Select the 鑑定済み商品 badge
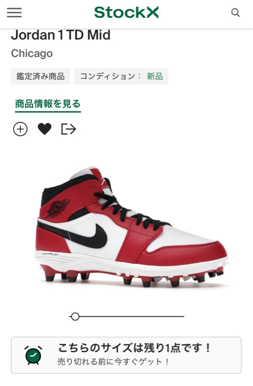253x386 pixels. coord(40,77)
